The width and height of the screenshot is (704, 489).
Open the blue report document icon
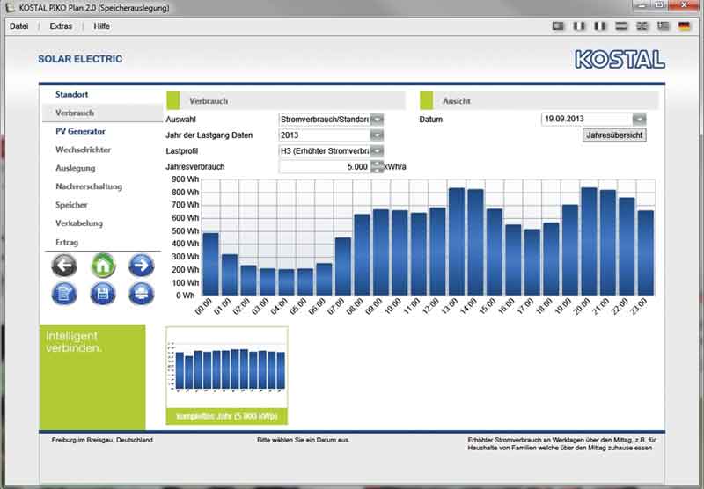(x=64, y=295)
